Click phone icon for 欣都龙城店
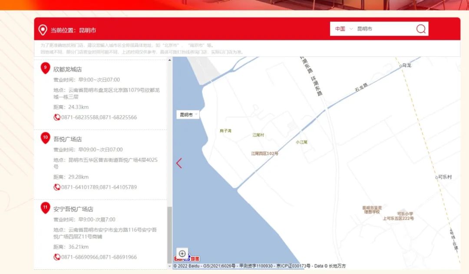Viewport: 469px width, 274px height. 57,117
